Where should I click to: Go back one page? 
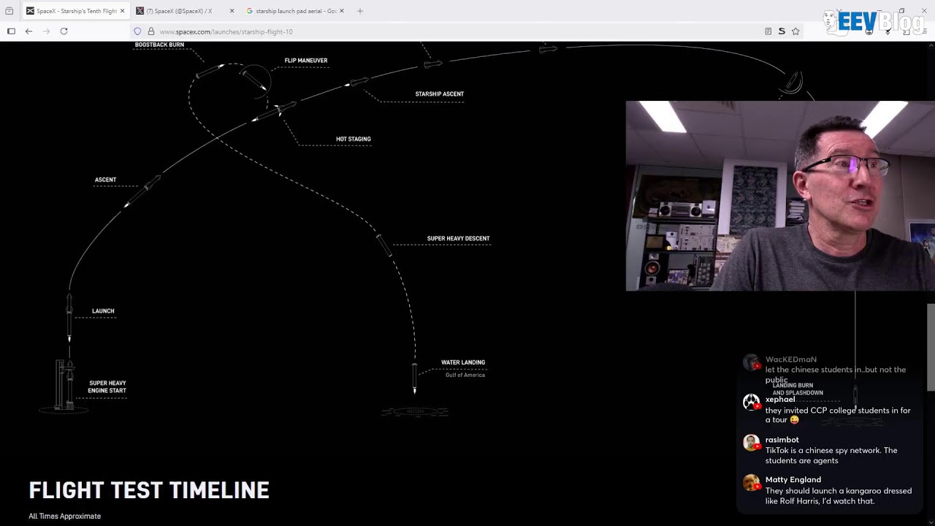pos(28,31)
